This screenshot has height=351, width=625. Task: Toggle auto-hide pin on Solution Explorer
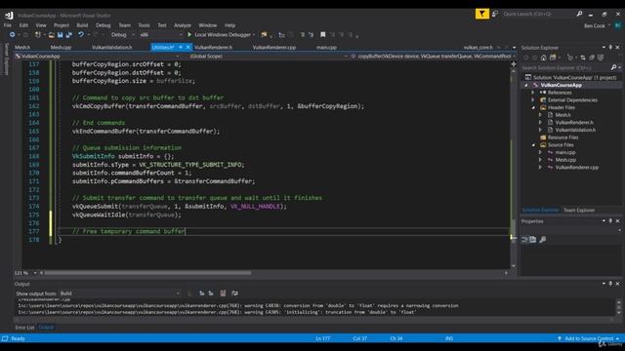click(x=610, y=48)
